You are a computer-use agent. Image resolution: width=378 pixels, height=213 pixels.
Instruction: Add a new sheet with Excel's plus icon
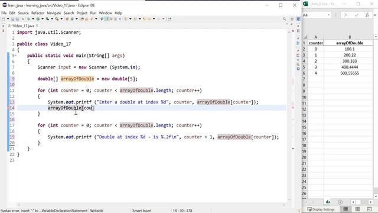[340, 202]
